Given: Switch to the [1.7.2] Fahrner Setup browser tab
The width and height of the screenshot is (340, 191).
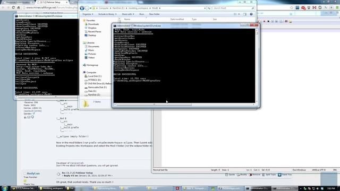Looking at the screenshot, I should tap(52, 2).
